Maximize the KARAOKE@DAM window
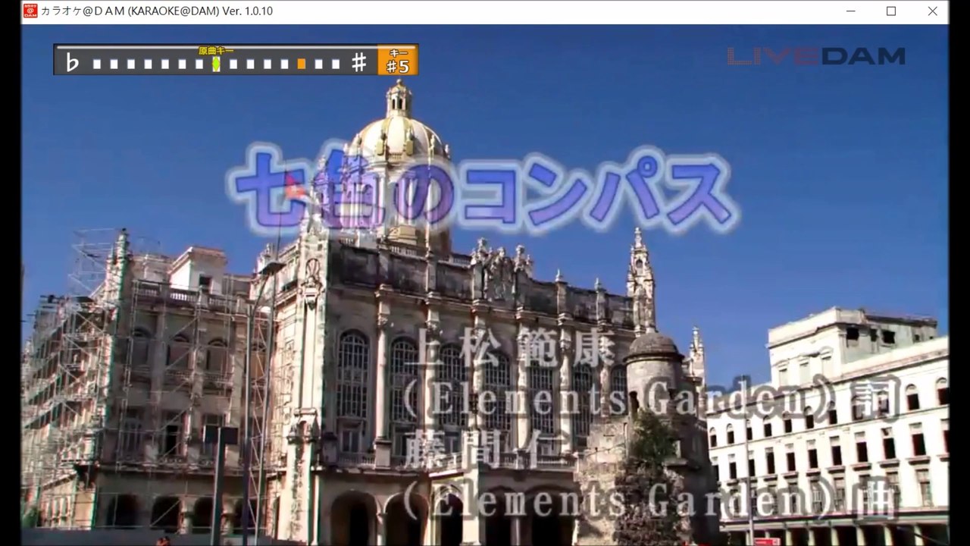Image resolution: width=970 pixels, height=546 pixels. 891,11
